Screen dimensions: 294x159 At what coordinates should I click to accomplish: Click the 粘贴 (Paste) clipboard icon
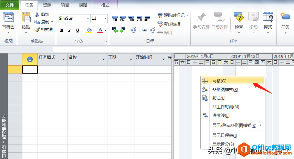point(26,20)
